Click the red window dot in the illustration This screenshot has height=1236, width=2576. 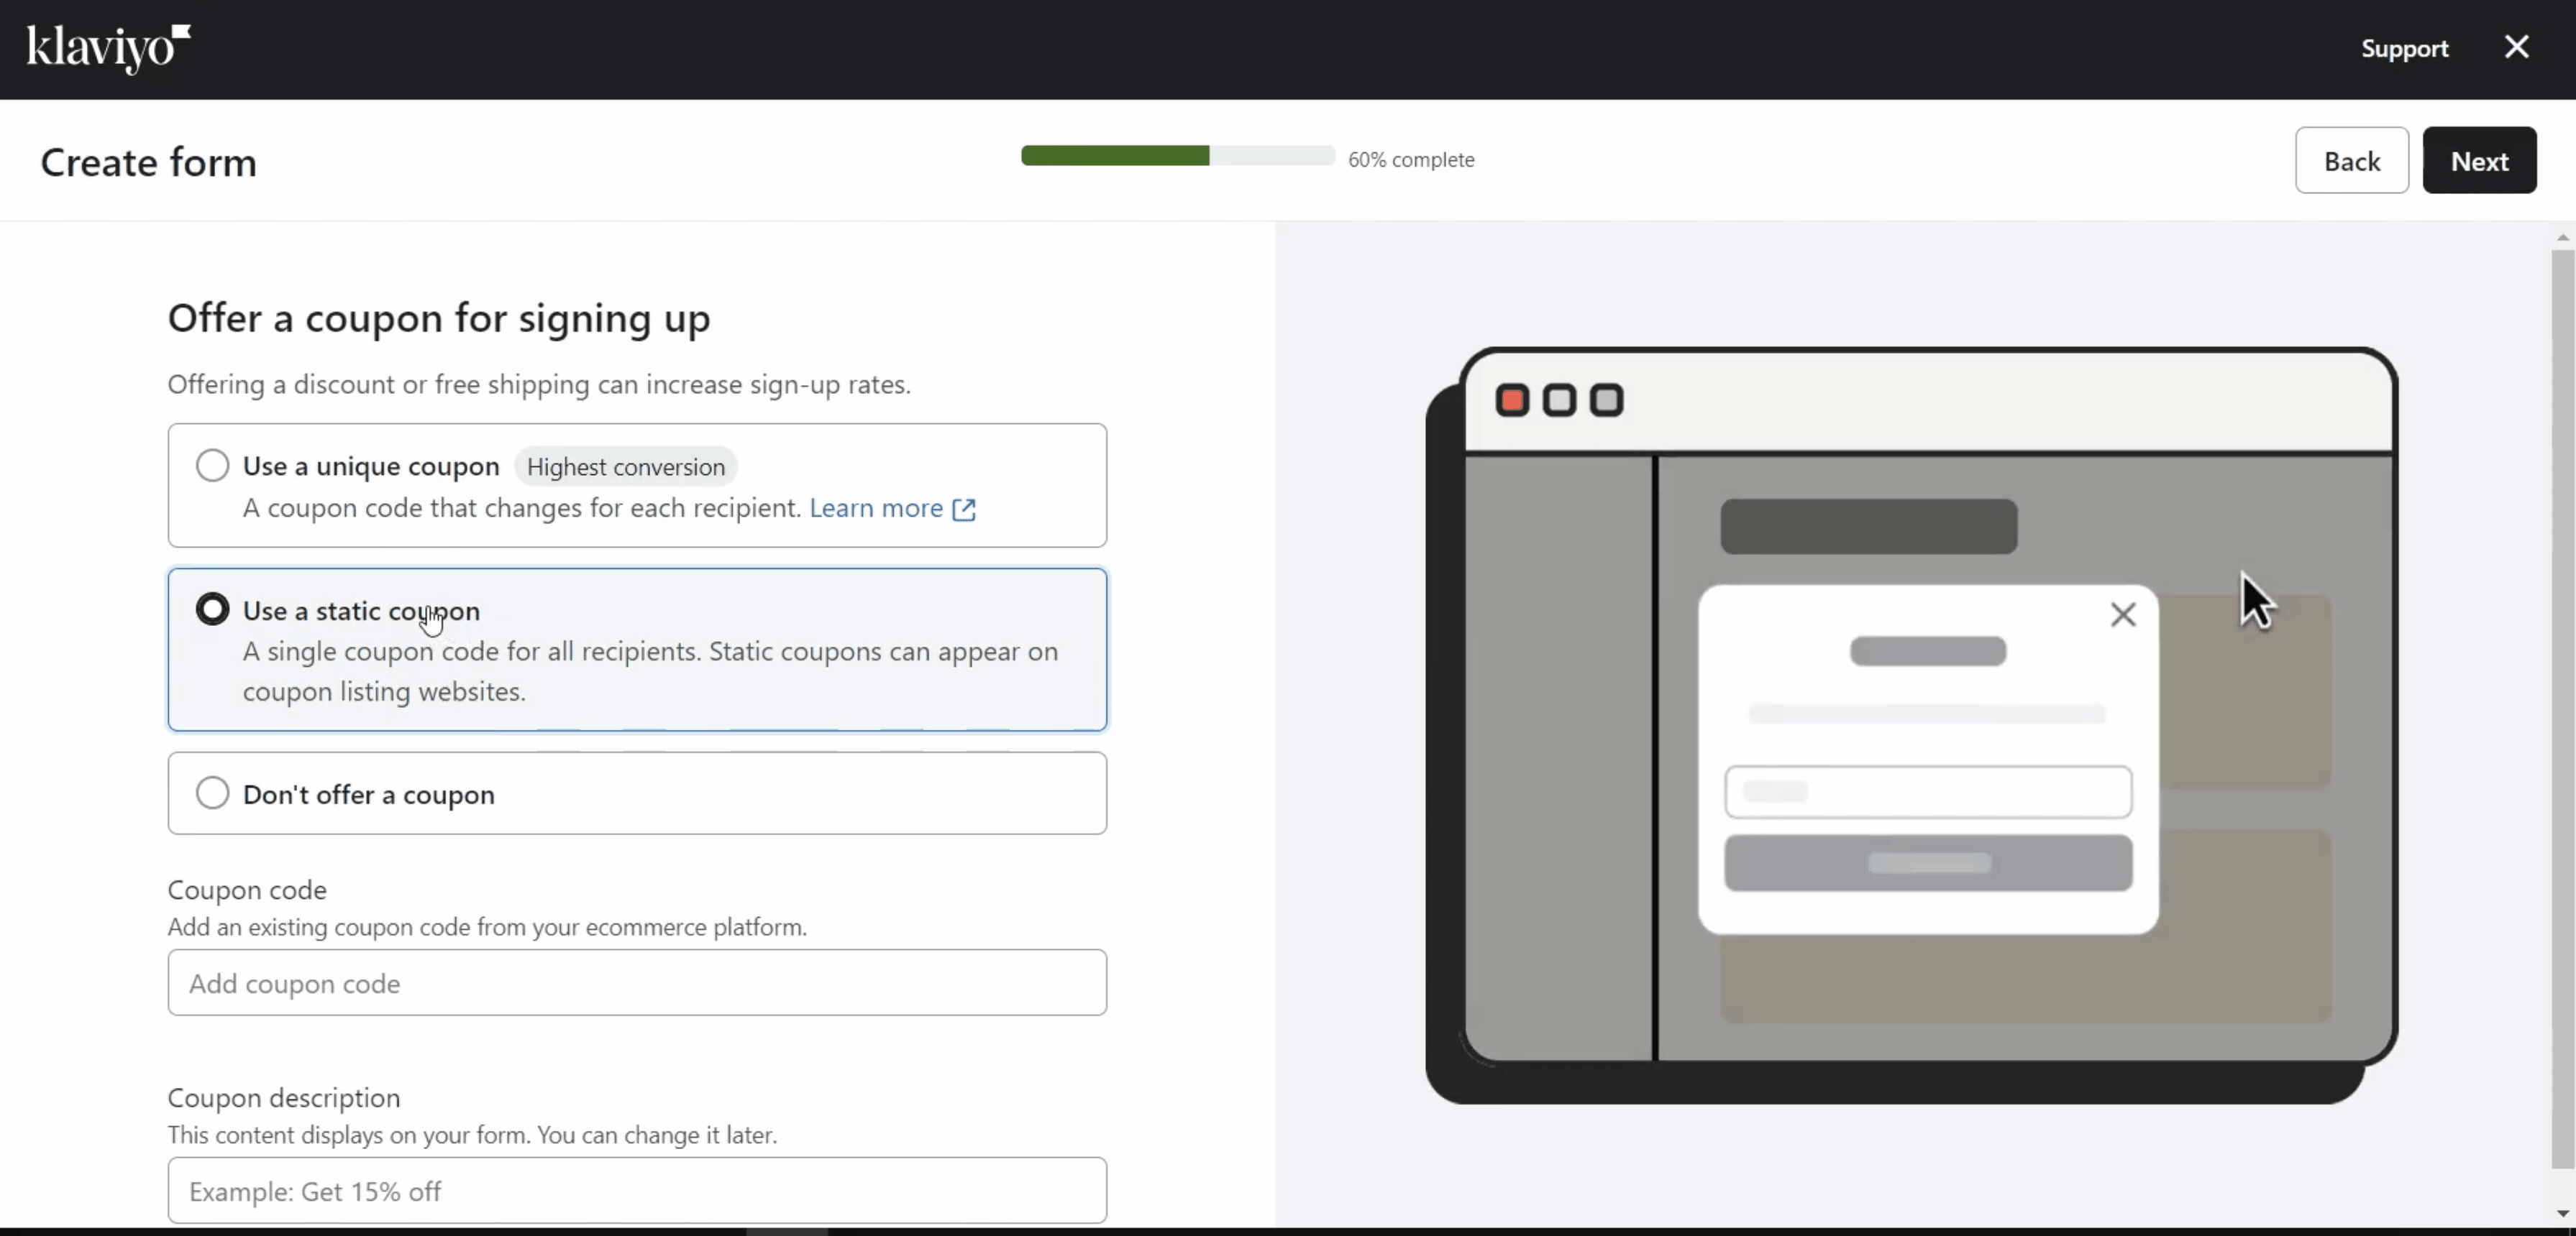(1512, 399)
